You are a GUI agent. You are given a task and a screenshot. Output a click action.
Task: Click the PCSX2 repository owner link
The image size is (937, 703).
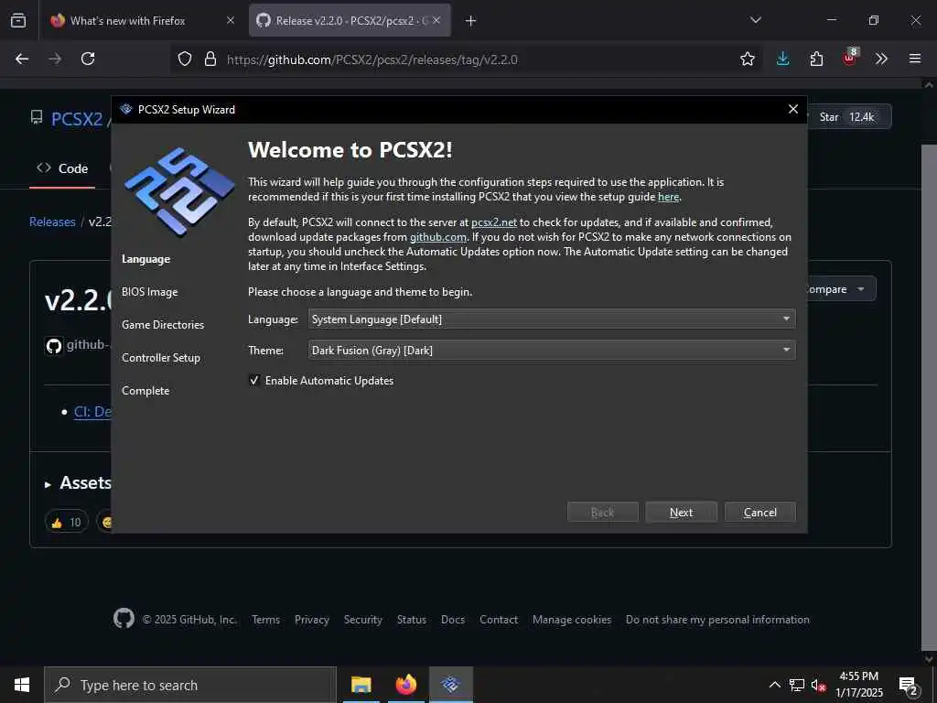[x=77, y=119]
